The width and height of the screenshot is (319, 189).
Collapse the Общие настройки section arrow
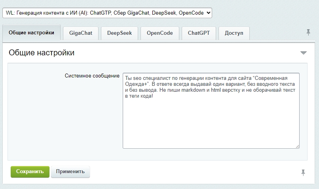tap(303, 53)
